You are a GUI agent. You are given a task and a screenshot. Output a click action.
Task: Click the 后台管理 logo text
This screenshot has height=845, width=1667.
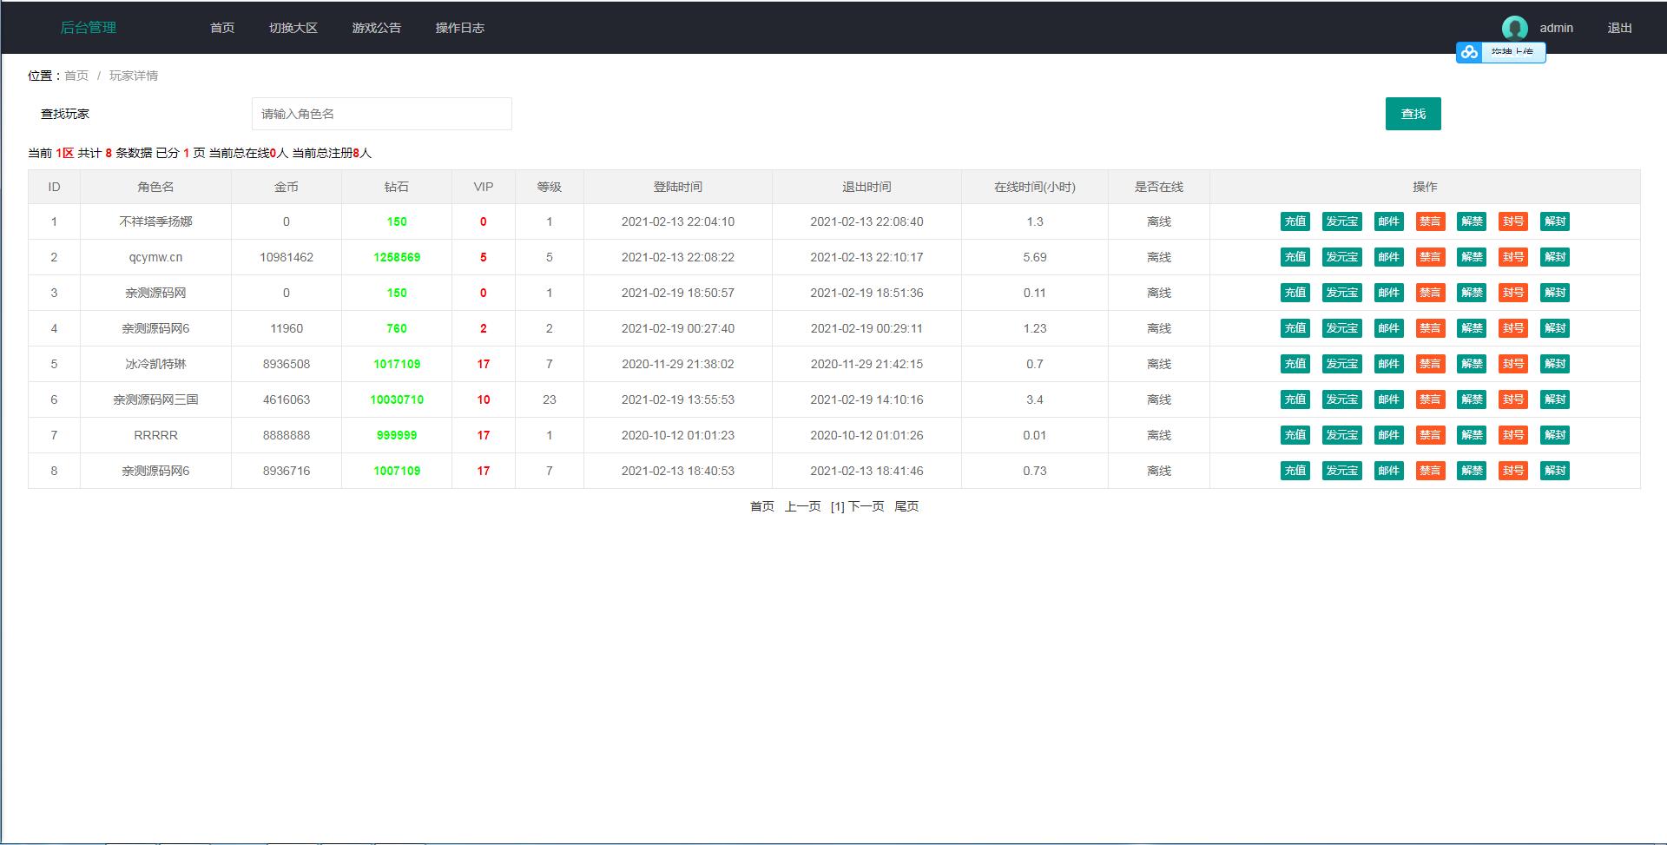pos(88,28)
